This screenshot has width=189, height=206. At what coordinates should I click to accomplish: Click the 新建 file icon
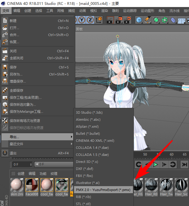pos(5,20)
